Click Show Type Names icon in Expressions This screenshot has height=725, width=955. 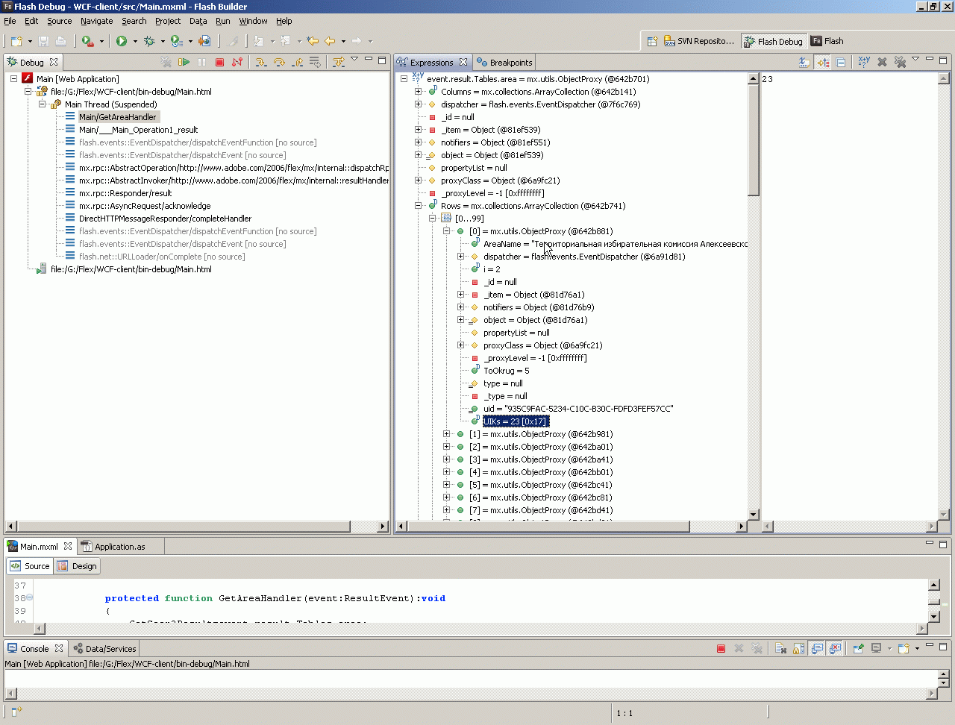[804, 62]
